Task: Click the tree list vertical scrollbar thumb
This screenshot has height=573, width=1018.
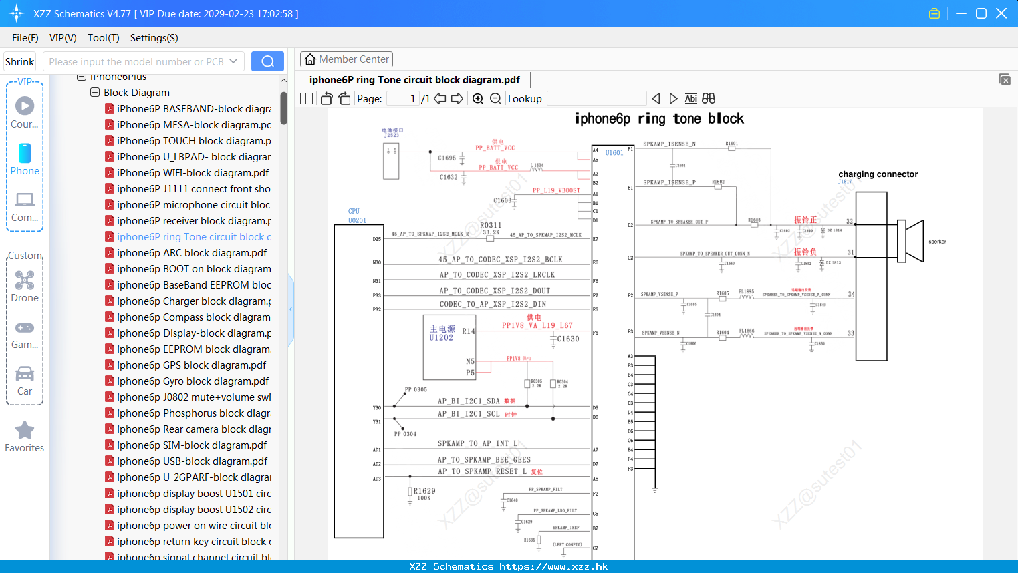Action: coord(284,108)
